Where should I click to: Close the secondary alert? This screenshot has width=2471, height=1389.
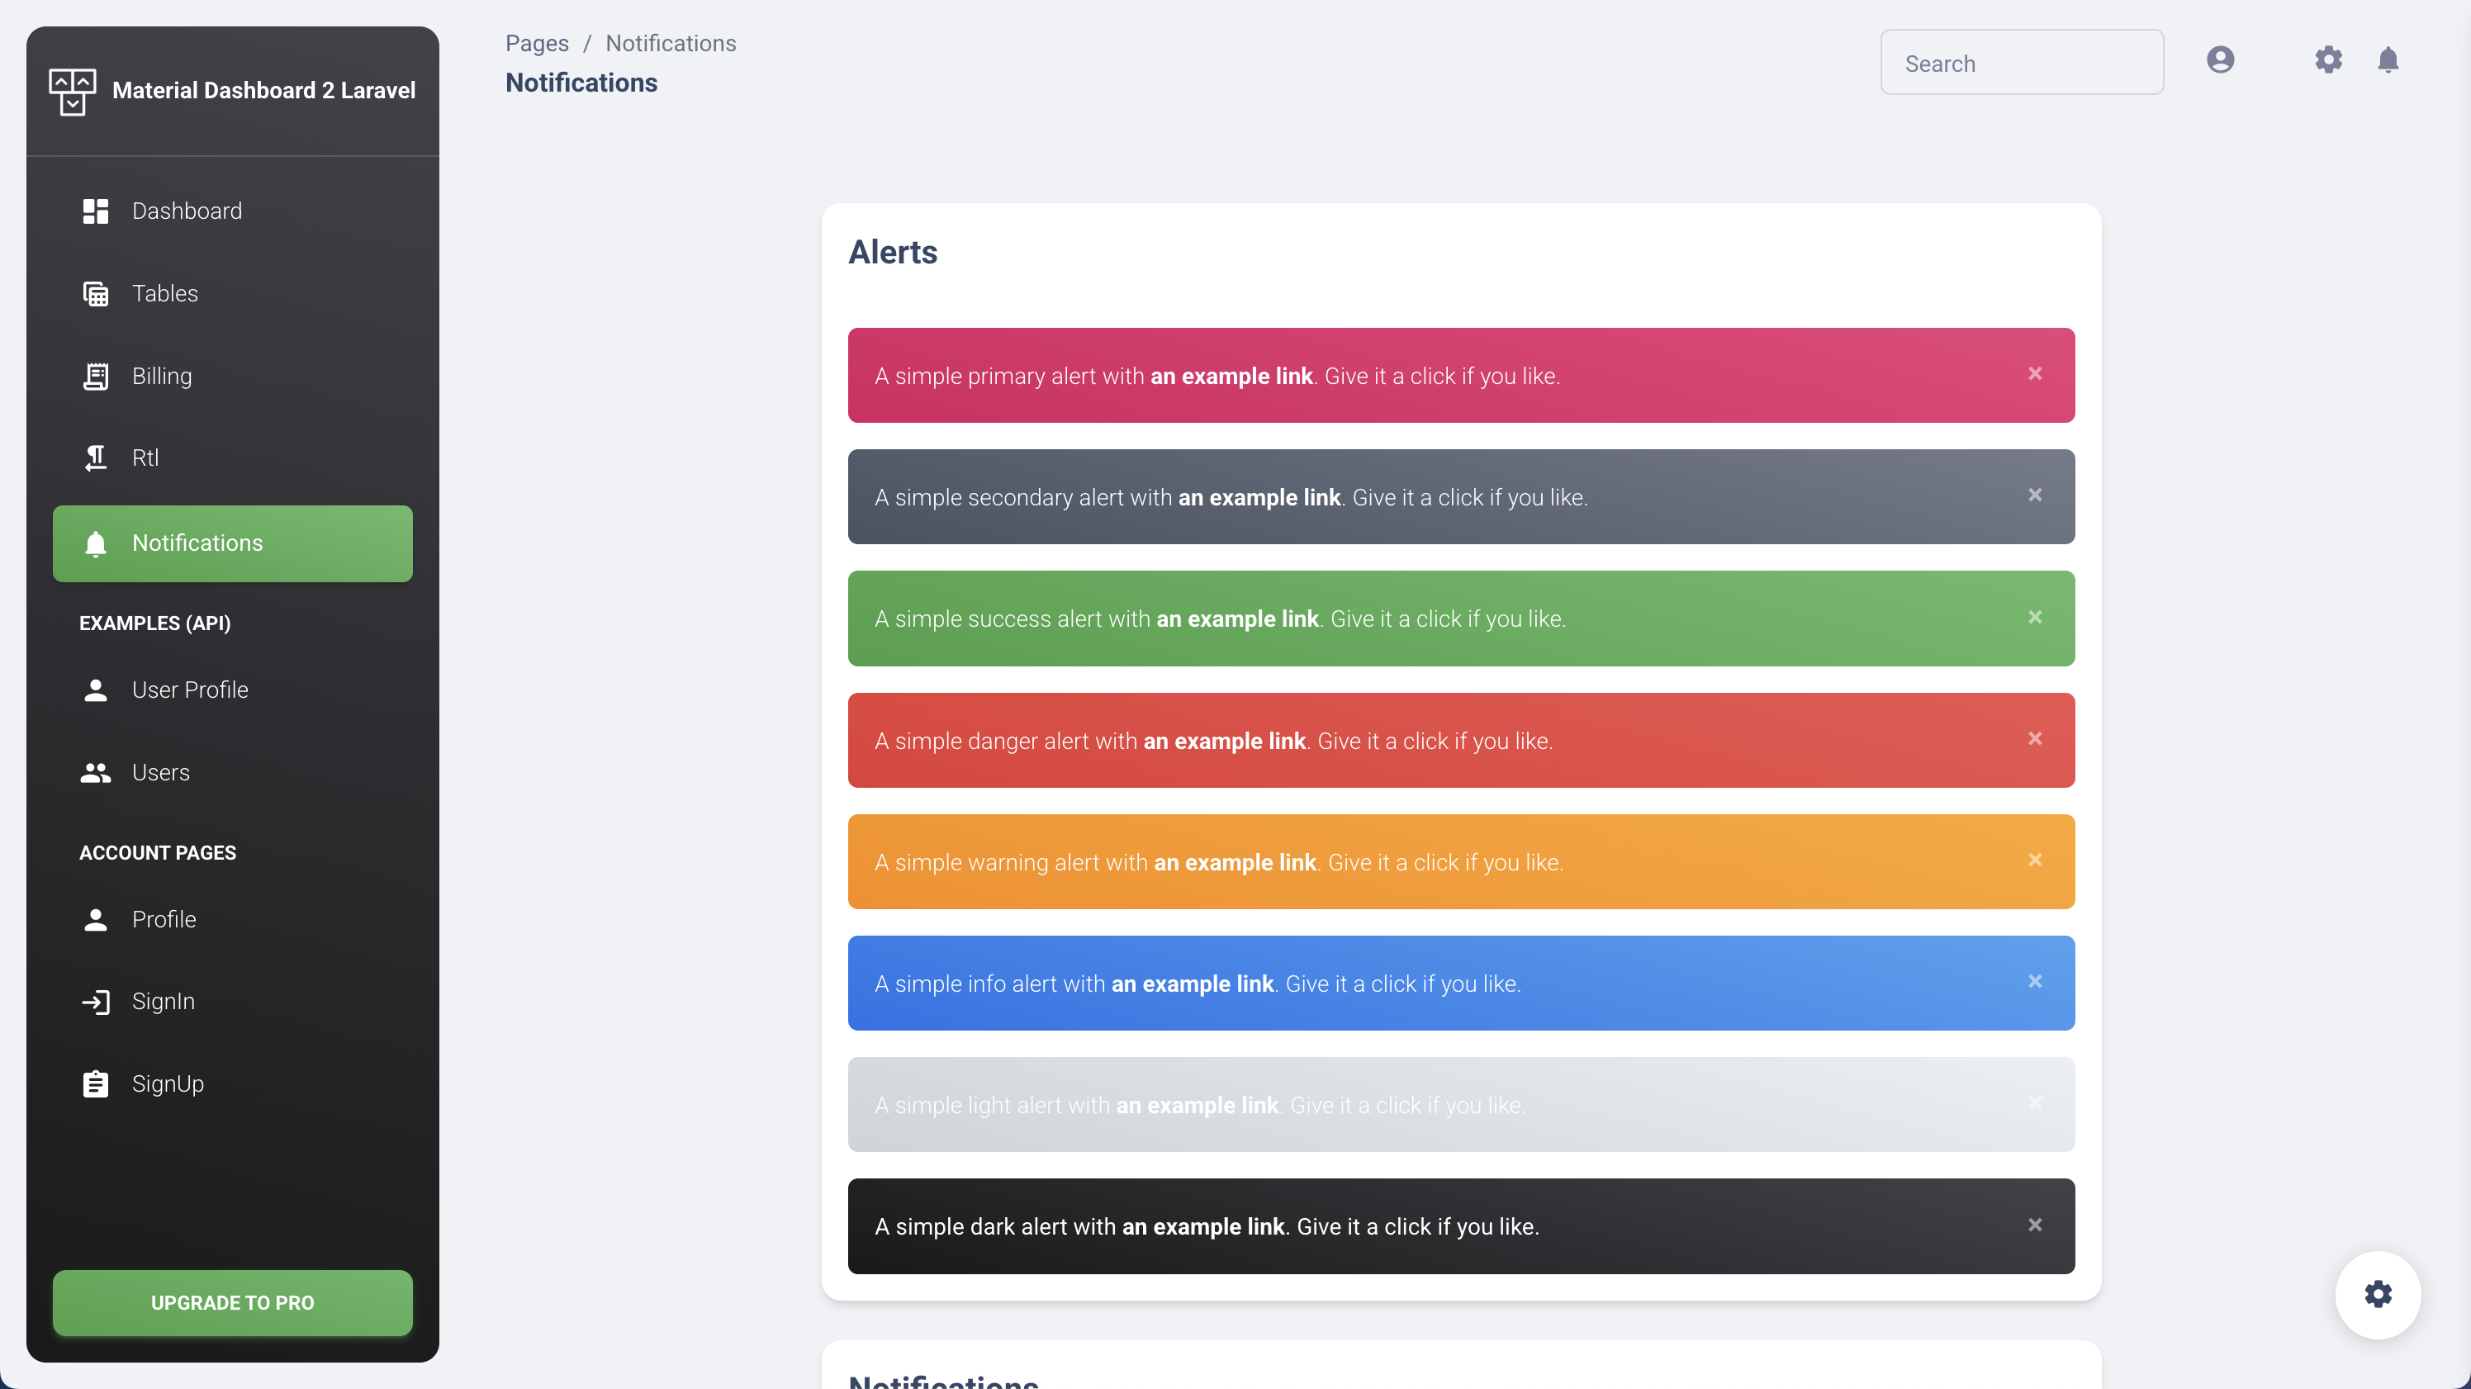pyautogui.click(x=2035, y=496)
